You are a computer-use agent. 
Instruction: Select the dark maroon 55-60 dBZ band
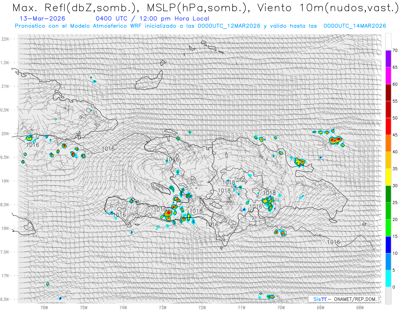tap(388, 93)
